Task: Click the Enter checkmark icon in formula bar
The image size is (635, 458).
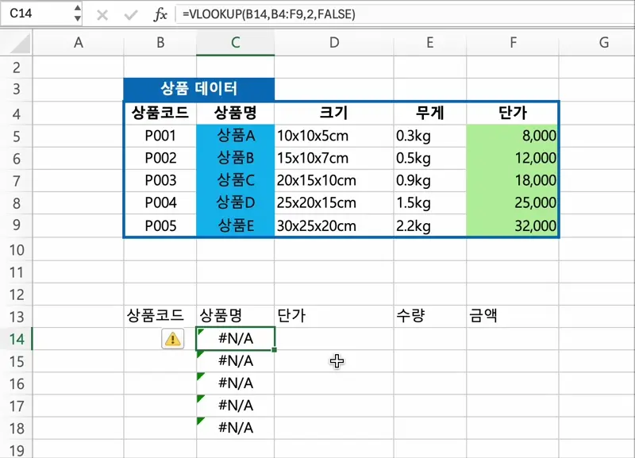Action: 129,13
